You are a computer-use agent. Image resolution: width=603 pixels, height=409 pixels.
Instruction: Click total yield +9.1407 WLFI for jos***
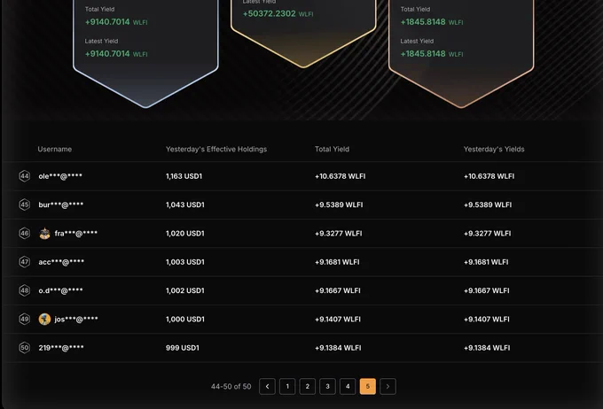[338, 319]
